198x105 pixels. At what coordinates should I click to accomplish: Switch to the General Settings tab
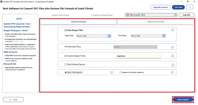78,22
